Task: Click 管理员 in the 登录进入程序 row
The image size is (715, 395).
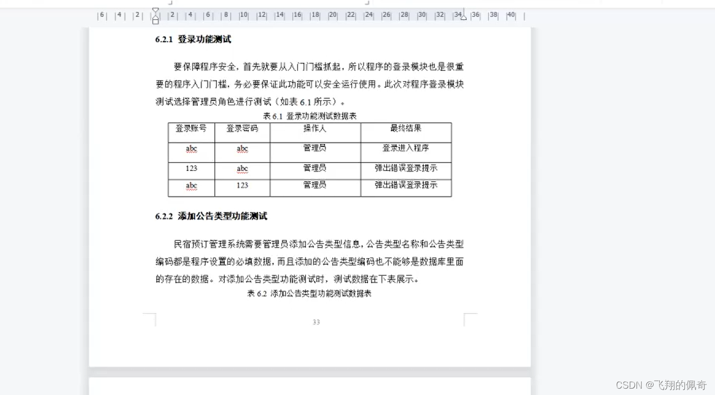Action: pyautogui.click(x=315, y=148)
